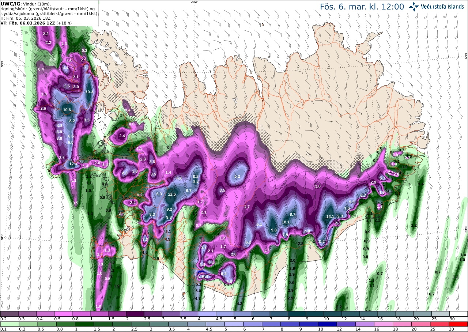Viewport: 468px width, 332px height.
Task: Select dark purple snow swatch between 2 and 2.5
Action: [x=135, y=314]
